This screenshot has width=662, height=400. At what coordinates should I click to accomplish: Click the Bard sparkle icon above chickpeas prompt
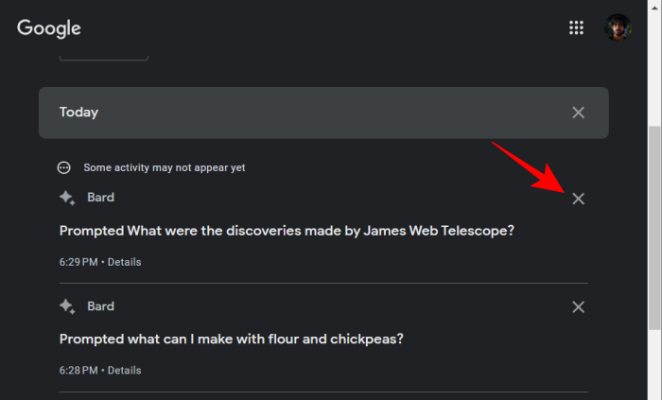coord(67,306)
